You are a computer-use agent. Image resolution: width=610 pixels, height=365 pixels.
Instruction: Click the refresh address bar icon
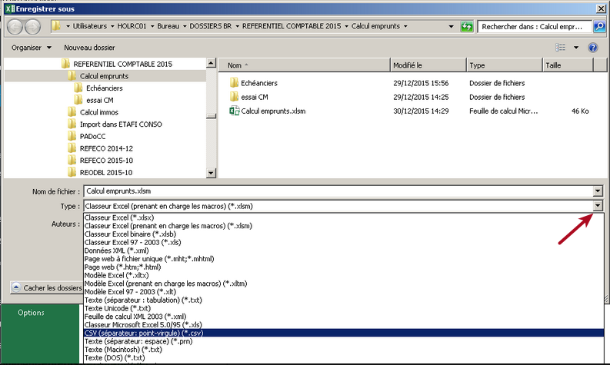click(x=466, y=26)
